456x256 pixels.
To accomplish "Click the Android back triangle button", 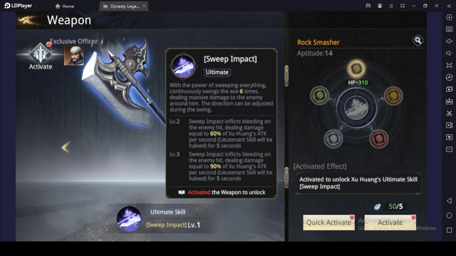I will [449, 201].
